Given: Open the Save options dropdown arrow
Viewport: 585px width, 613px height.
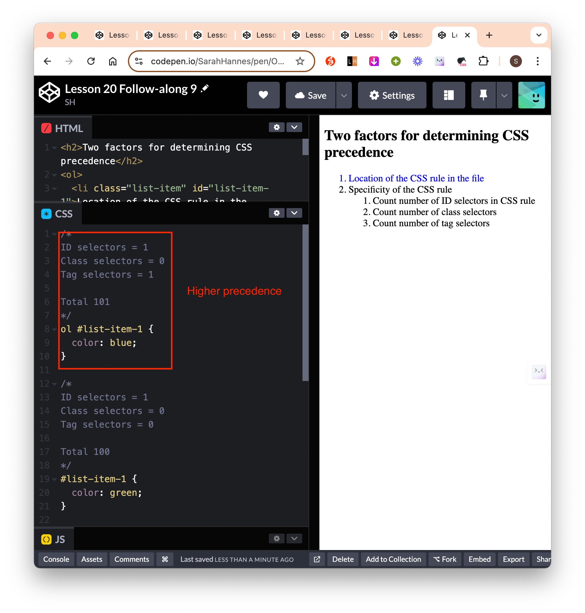Looking at the screenshot, I should tap(344, 95).
